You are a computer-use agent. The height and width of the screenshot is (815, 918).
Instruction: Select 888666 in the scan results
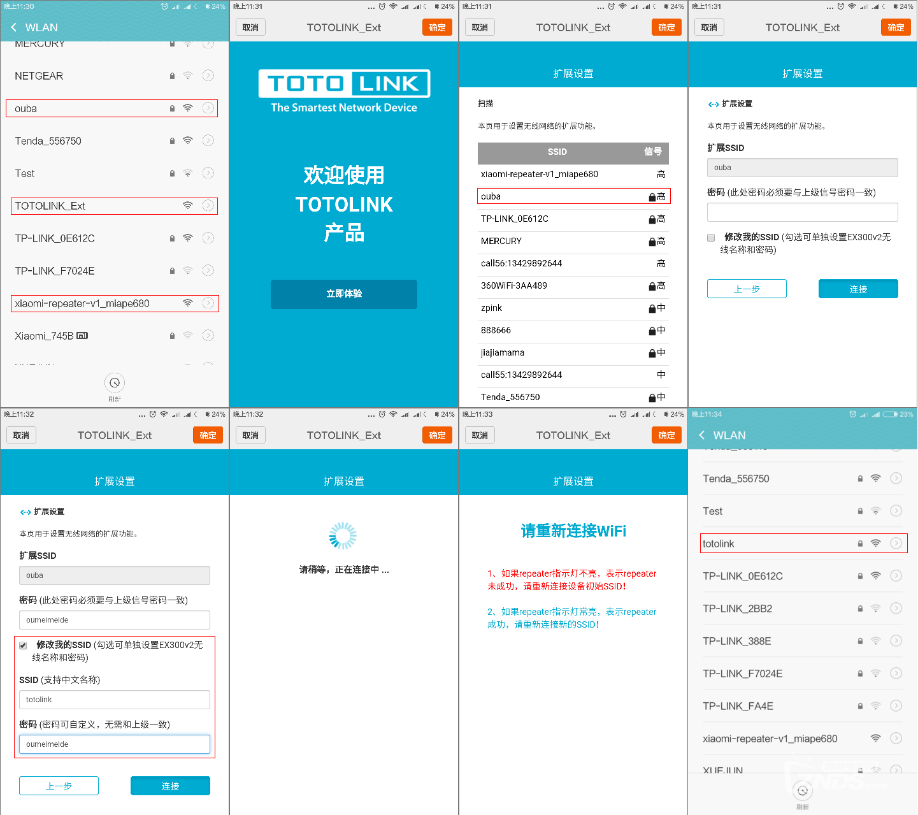pyautogui.click(x=573, y=330)
